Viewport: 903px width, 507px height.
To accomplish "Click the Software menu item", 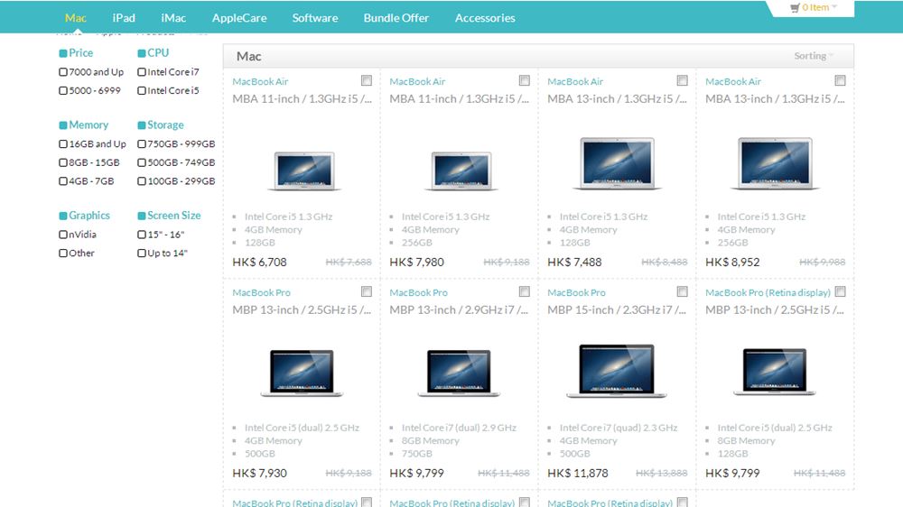I will [x=315, y=18].
